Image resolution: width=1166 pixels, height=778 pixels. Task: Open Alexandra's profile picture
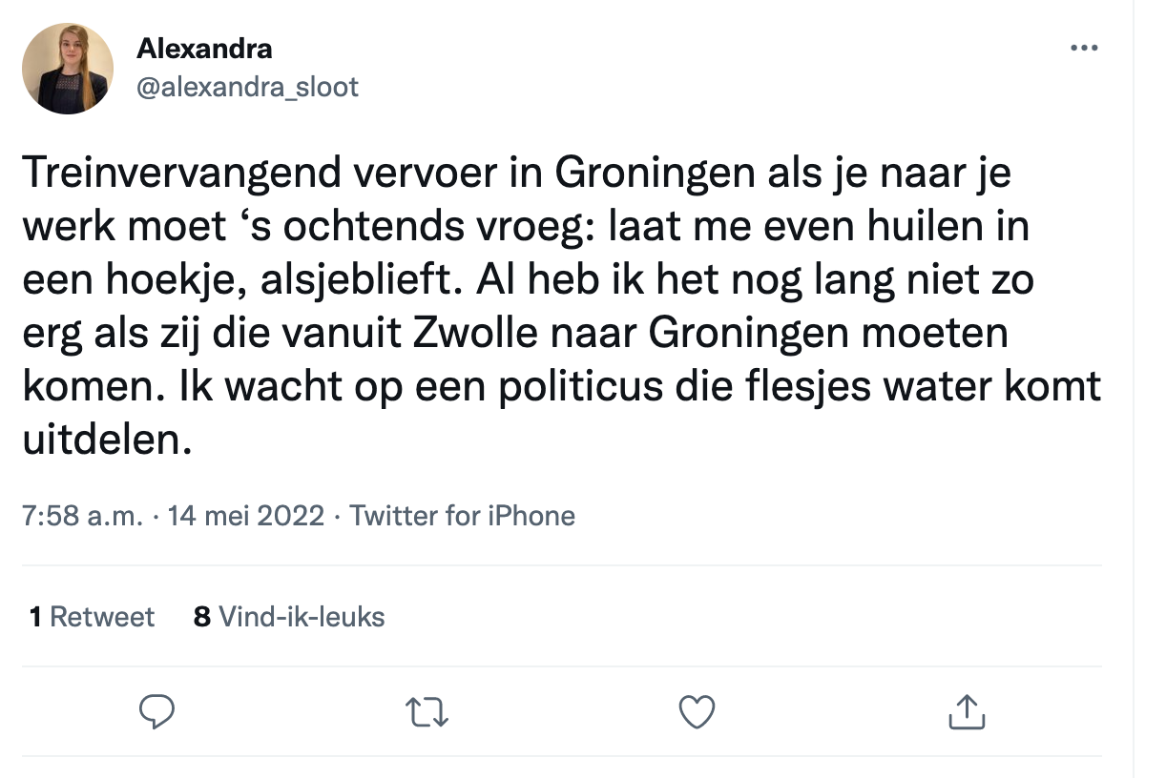point(68,69)
